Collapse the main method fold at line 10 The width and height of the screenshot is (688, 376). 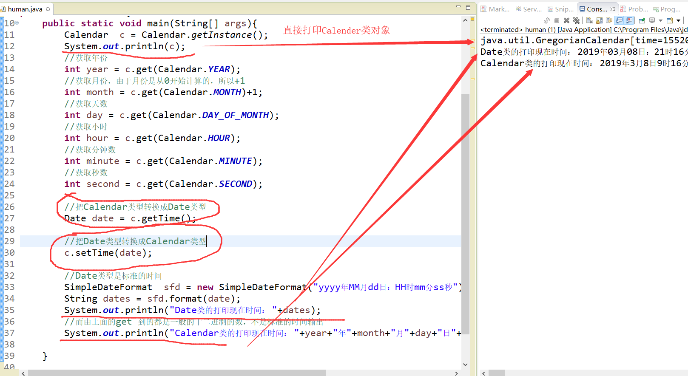click(x=17, y=23)
